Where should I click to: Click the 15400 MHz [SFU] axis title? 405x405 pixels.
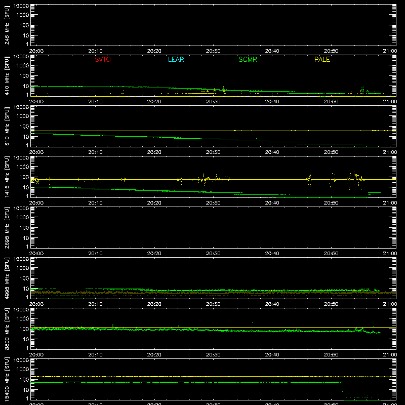[x=7, y=379]
